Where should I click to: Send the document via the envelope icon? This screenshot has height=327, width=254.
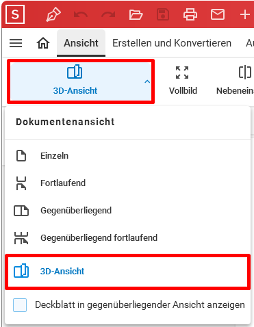(218, 14)
